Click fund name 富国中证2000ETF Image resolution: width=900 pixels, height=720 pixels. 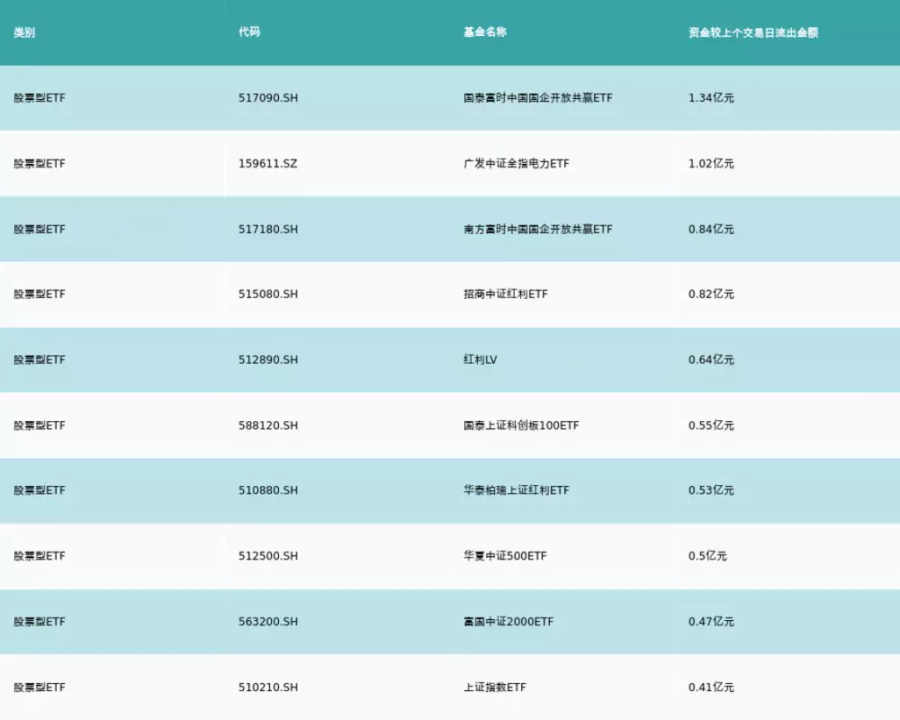(x=508, y=622)
